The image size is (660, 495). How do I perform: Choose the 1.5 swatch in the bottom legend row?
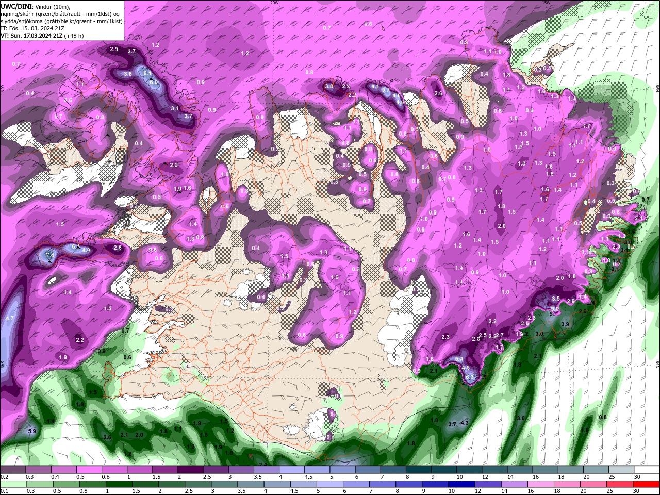point(145,484)
